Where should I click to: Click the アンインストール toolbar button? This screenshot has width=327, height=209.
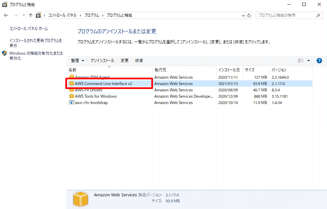point(102,60)
